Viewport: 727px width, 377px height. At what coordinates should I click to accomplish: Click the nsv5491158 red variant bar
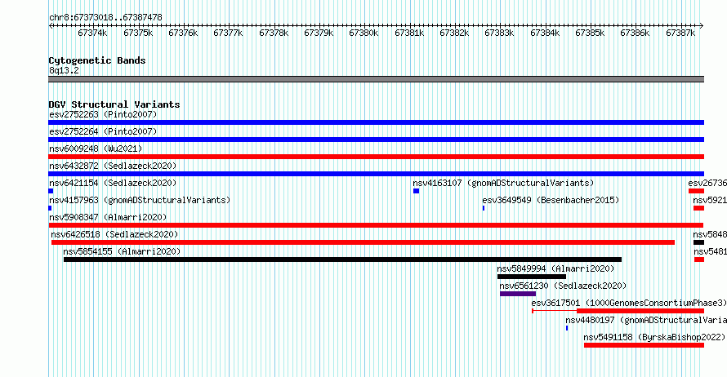pyautogui.click(x=644, y=345)
